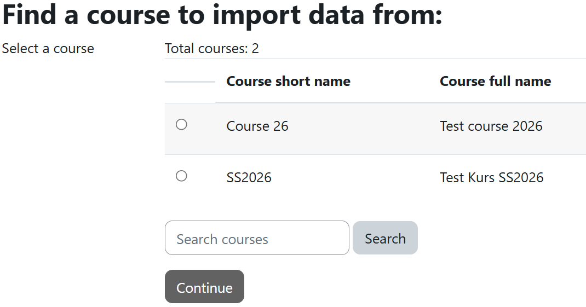The width and height of the screenshot is (586, 307).
Task: Click the Search courses text field
Action: (256, 238)
